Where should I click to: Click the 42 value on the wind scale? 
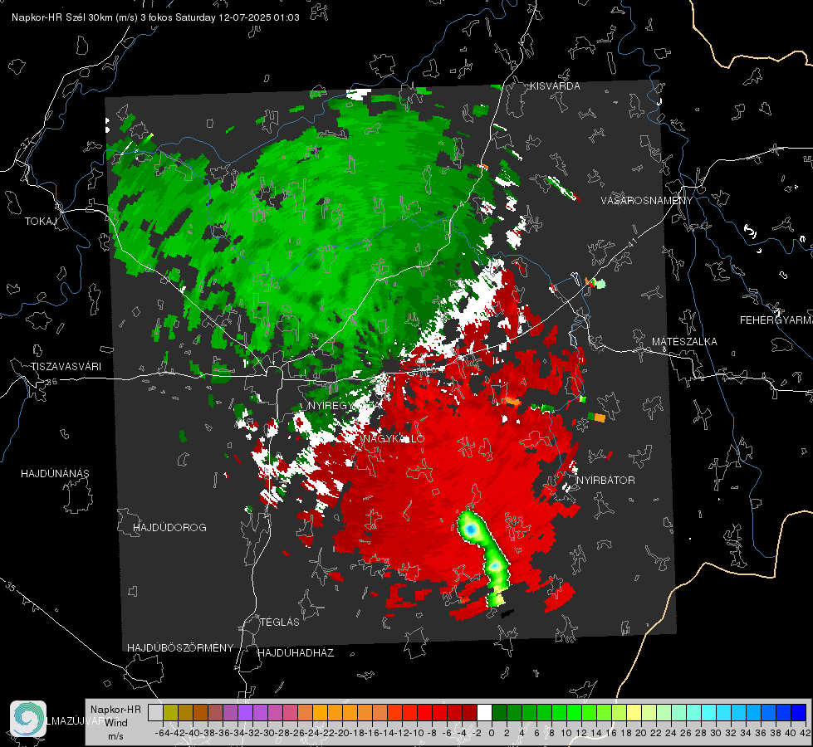(806, 733)
